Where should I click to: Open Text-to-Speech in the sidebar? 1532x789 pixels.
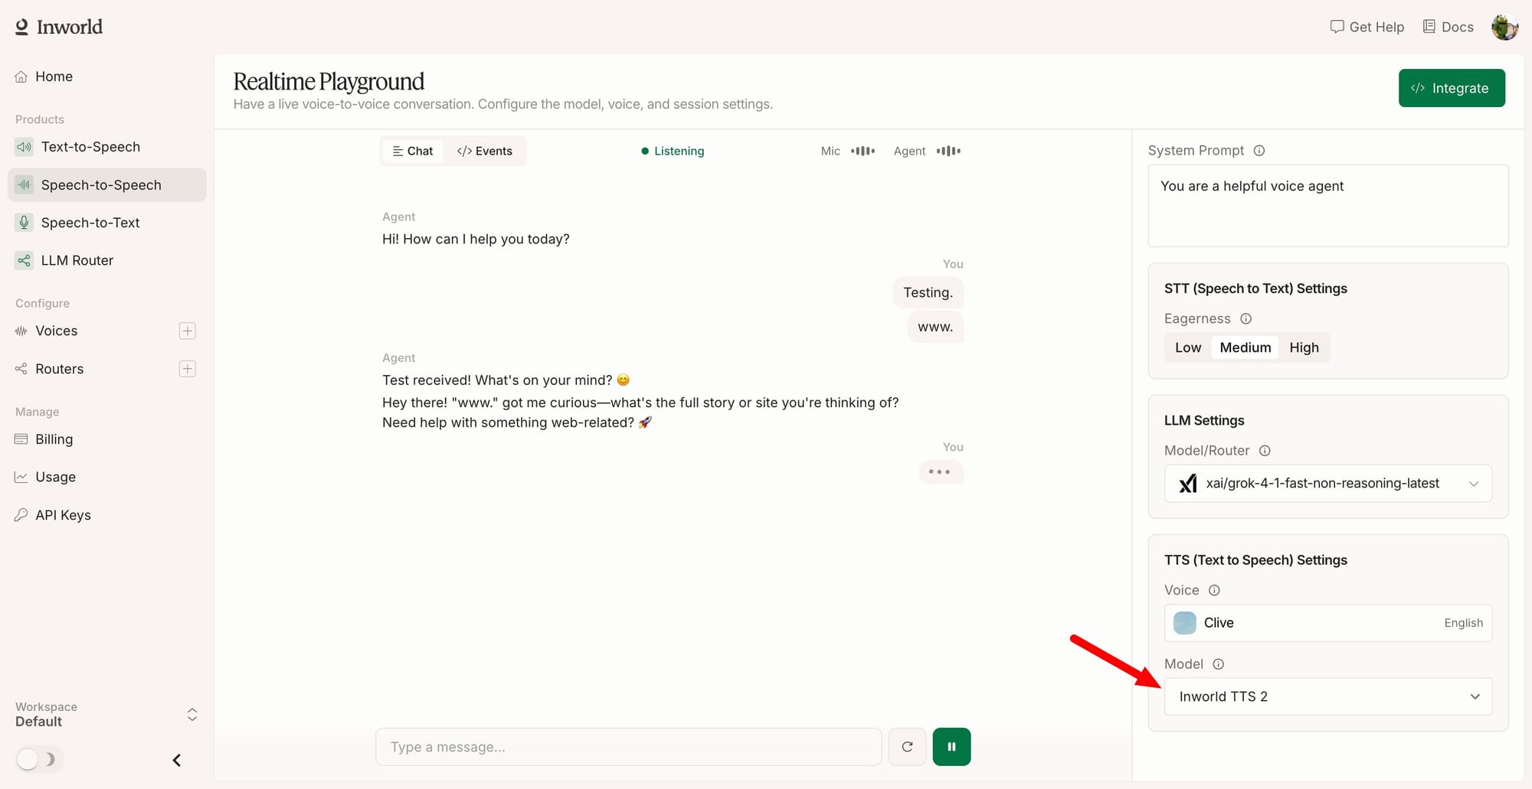pyautogui.click(x=106, y=147)
